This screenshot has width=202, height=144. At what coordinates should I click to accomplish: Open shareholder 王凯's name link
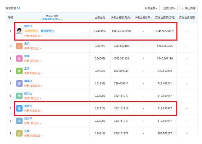(27, 43)
